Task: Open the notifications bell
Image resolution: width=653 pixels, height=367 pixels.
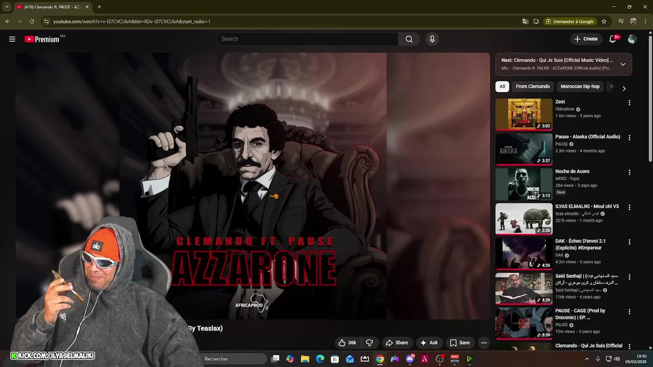Action: click(x=613, y=39)
